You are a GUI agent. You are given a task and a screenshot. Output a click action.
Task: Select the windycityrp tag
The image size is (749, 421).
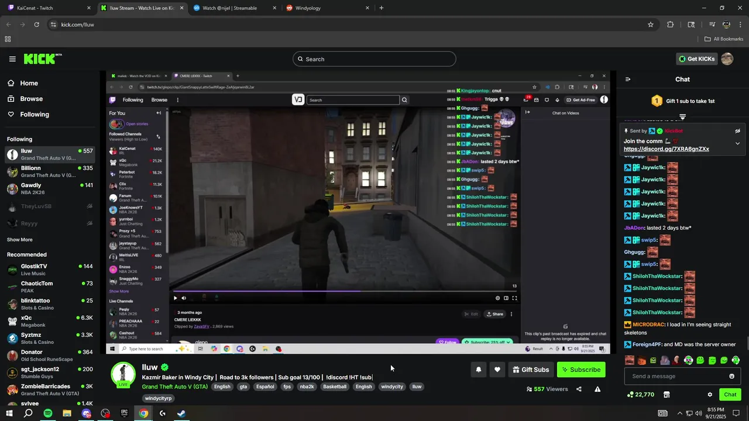[x=159, y=398]
